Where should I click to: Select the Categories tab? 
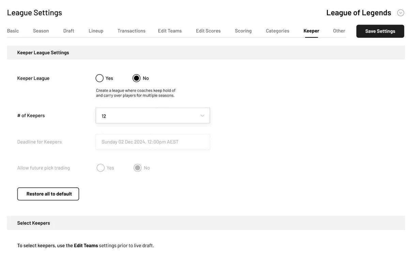coord(277,31)
